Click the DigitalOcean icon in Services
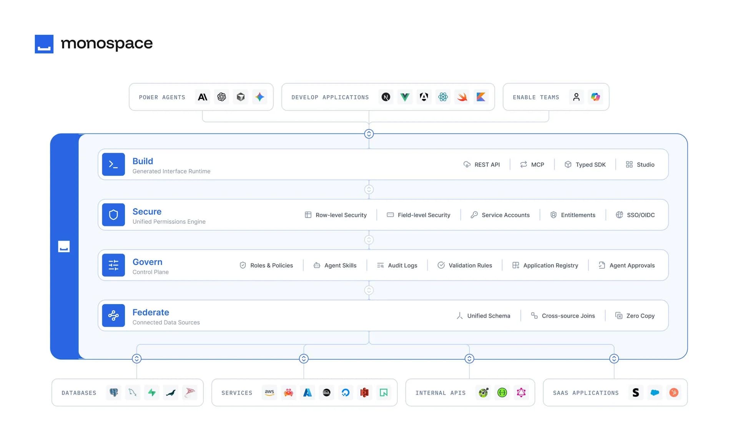This screenshot has height=441, width=738. click(x=346, y=393)
